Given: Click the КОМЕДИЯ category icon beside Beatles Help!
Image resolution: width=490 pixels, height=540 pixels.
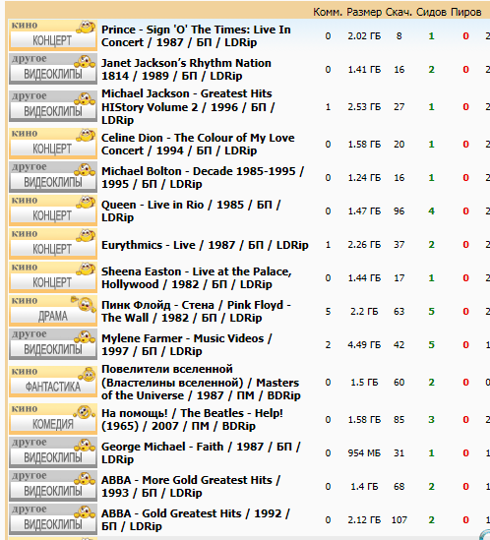Looking at the screenshot, I should pos(53,419).
